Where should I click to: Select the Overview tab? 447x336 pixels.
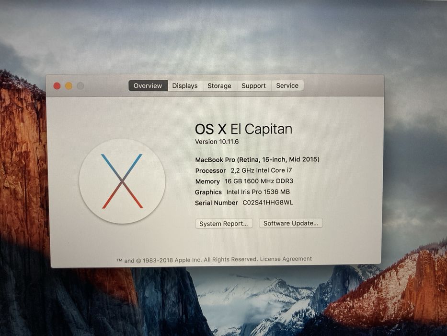click(148, 86)
